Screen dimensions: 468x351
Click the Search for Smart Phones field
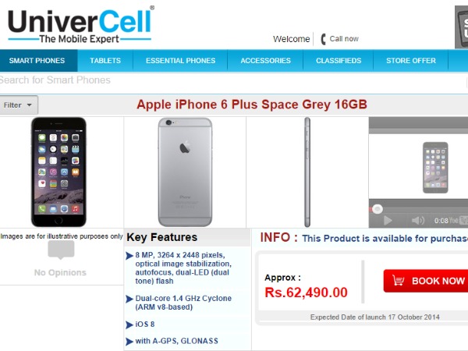[232, 80]
